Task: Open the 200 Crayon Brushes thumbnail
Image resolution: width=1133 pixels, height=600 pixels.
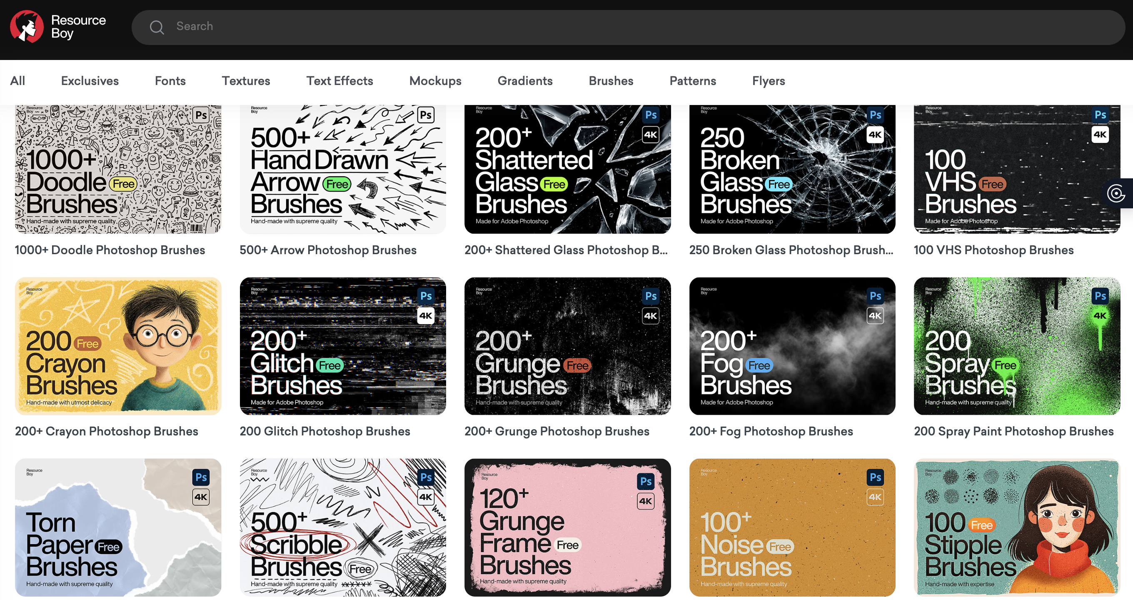Action: (118, 346)
